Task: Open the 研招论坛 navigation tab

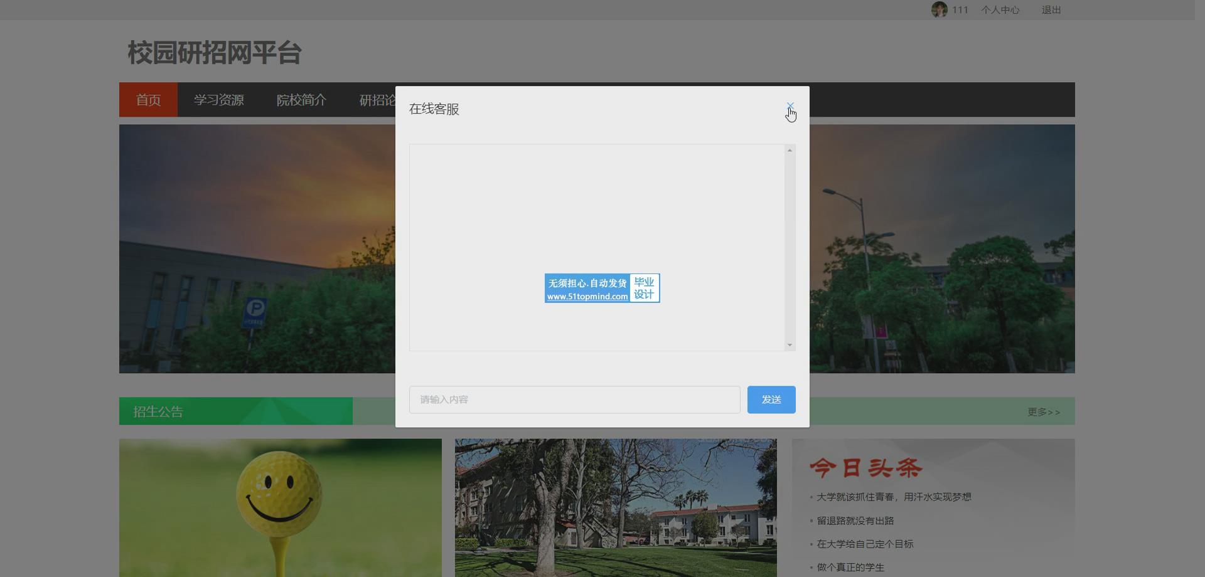Action: pos(377,100)
